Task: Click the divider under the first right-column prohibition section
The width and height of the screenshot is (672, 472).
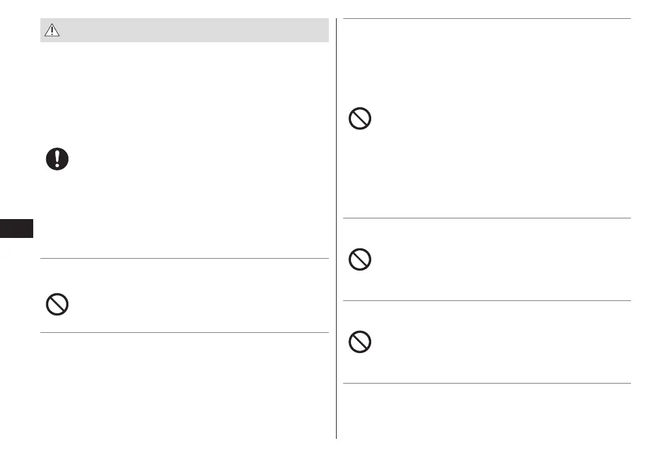Action: pyautogui.click(x=486, y=218)
